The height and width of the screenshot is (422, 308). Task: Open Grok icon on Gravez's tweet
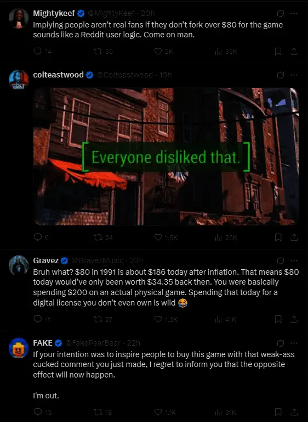pos(281,260)
